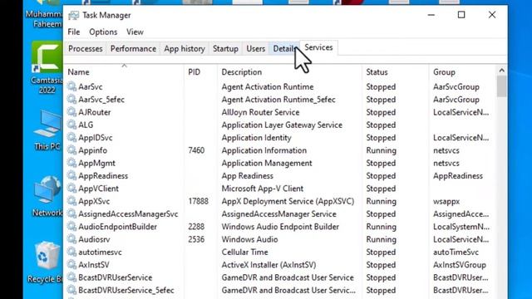Click the AppVClient service gear icon
This screenshot has height=299, width=532.
pos(71,189)
